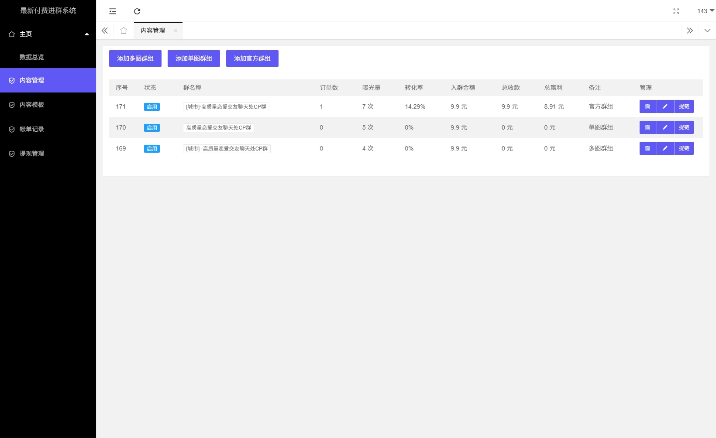Click the home tab icon
Screen dimensions: 716x438
point(124,31)
